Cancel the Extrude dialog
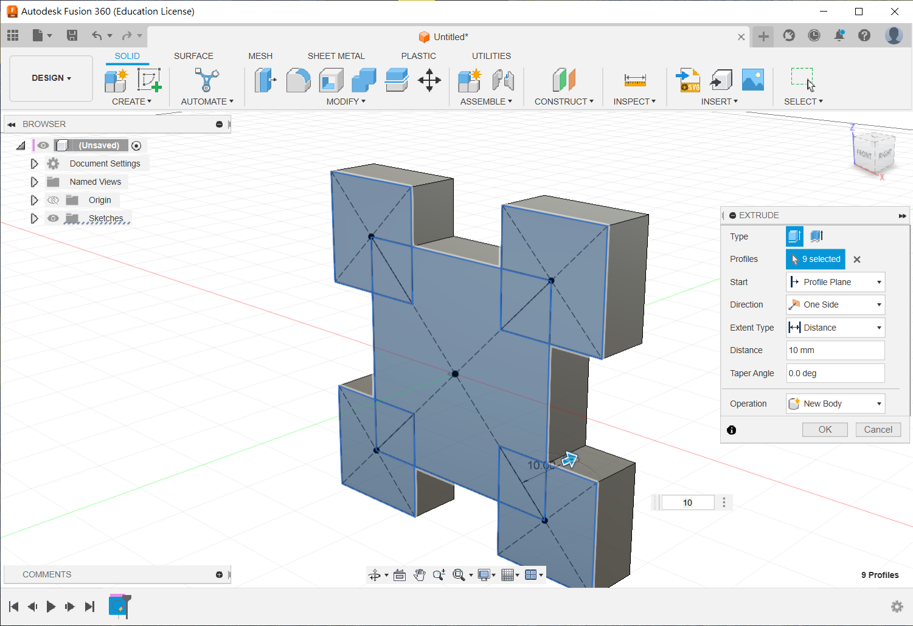Viewport: 913px width, 626px height. tap(878, 430)
